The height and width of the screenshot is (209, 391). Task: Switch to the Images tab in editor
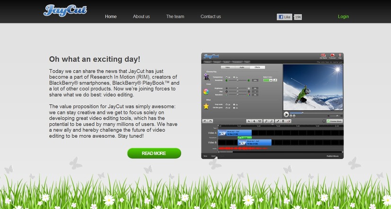217,62
